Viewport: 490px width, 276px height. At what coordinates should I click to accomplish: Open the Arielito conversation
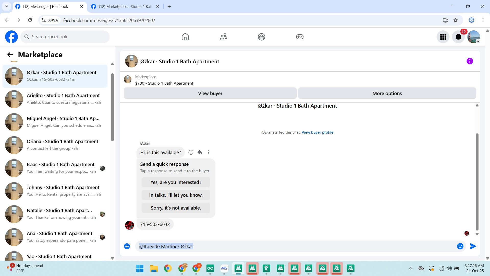pos(55,99)
